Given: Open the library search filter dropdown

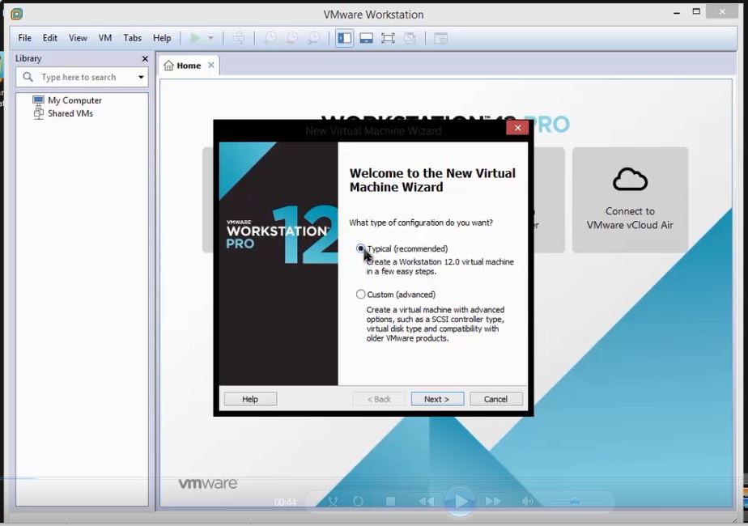Looking at the screenshot, I should click(x=142, y=77).
